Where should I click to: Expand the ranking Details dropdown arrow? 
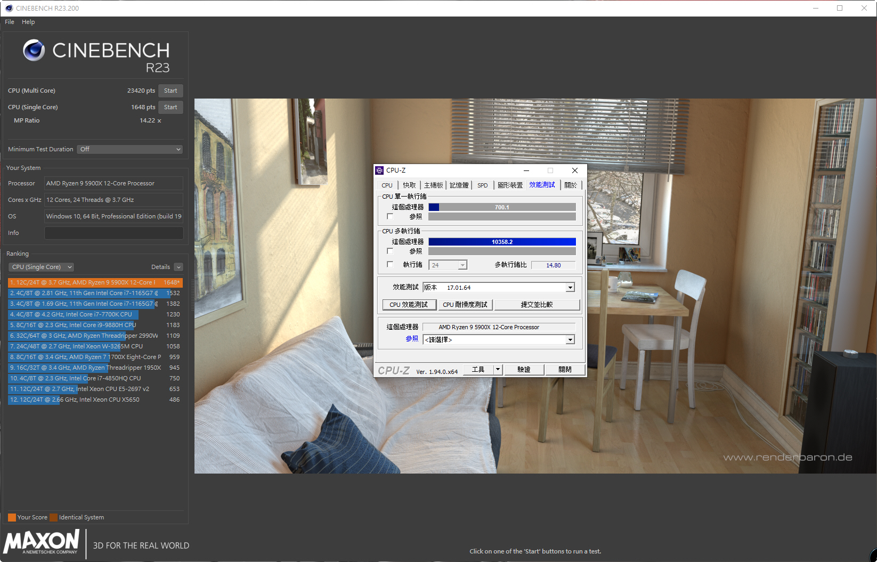pos(178,267)
